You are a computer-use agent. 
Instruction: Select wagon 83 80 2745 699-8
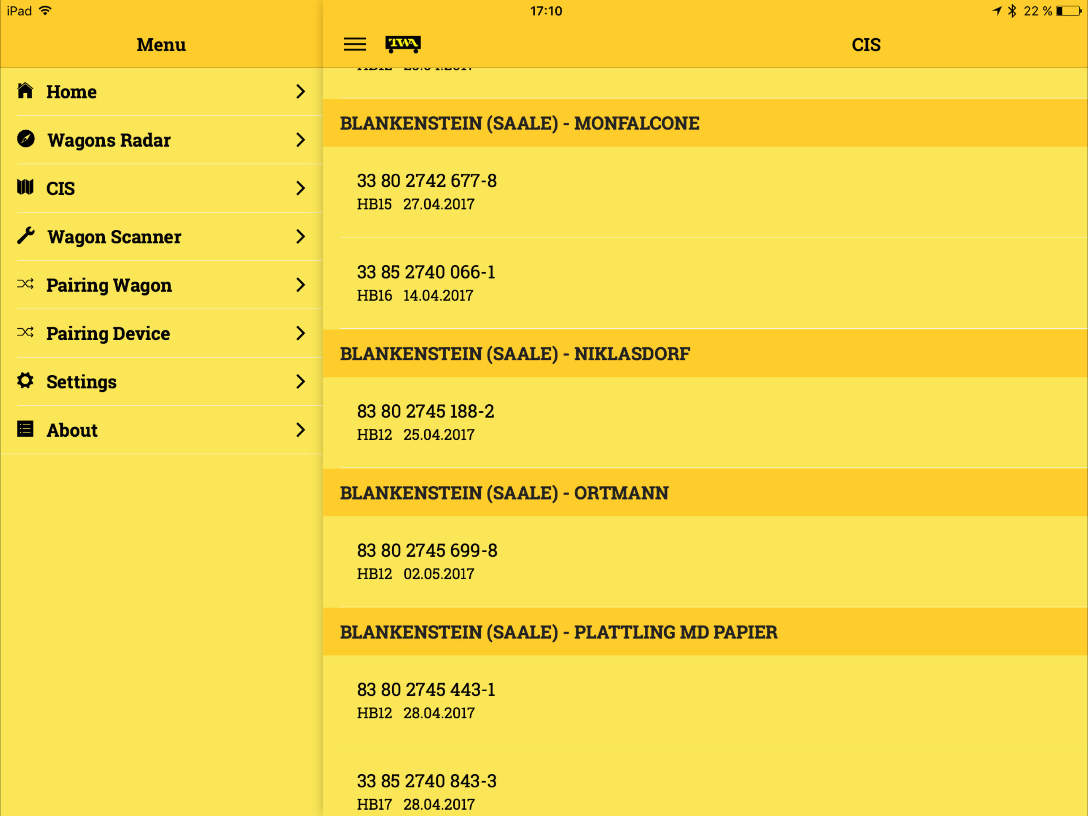705,561
